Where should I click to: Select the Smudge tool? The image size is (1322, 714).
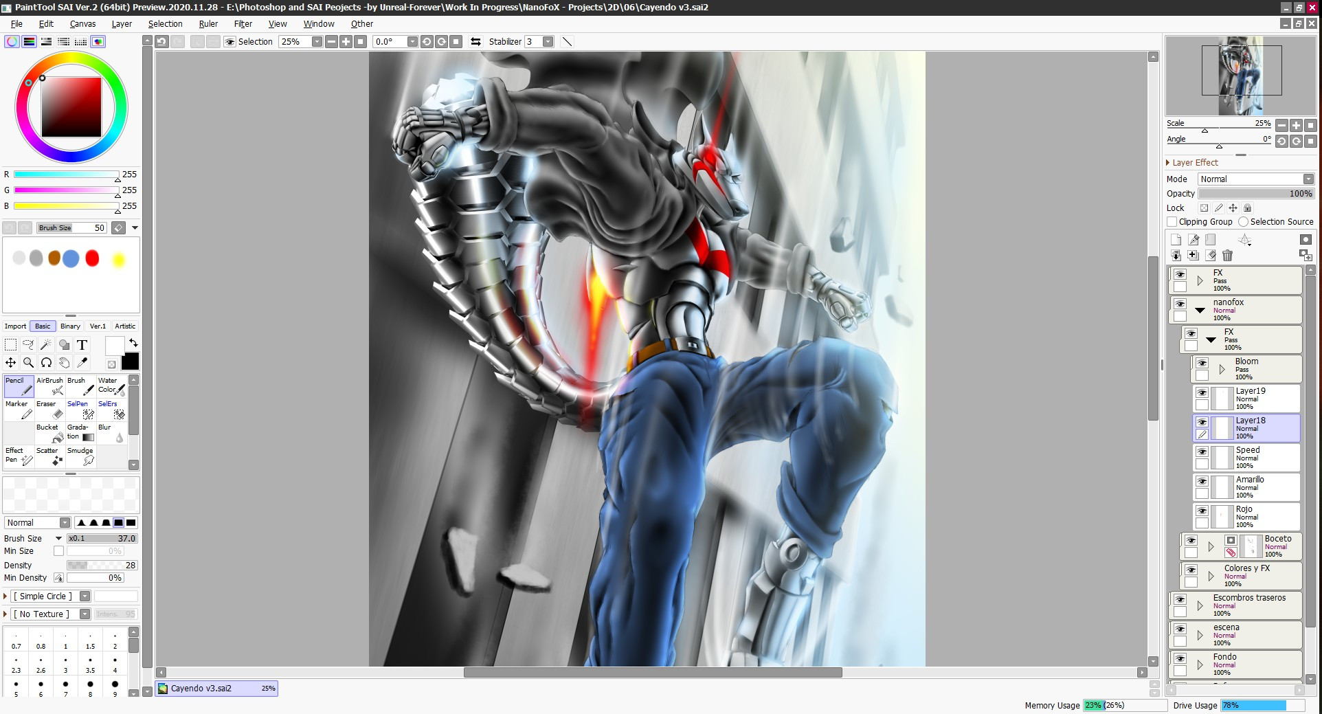point(80,456)
